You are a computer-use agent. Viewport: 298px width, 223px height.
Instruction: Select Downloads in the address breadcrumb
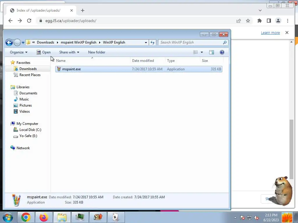tap(45, 42)
